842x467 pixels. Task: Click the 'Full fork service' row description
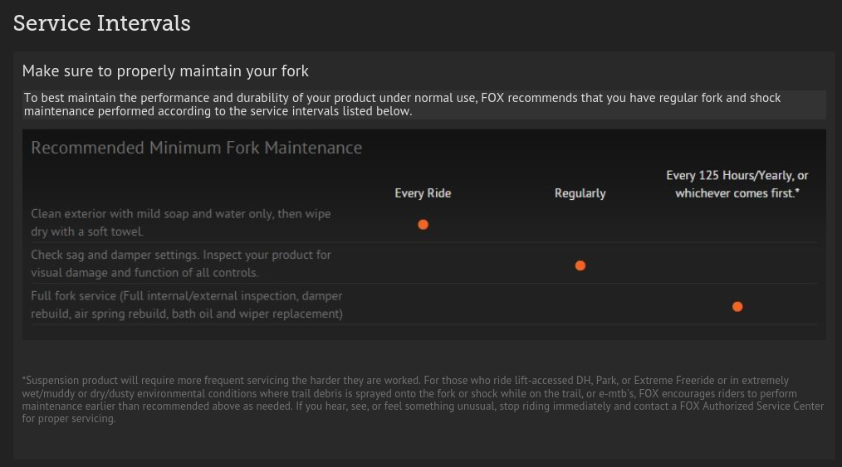[x=187, y=304]
